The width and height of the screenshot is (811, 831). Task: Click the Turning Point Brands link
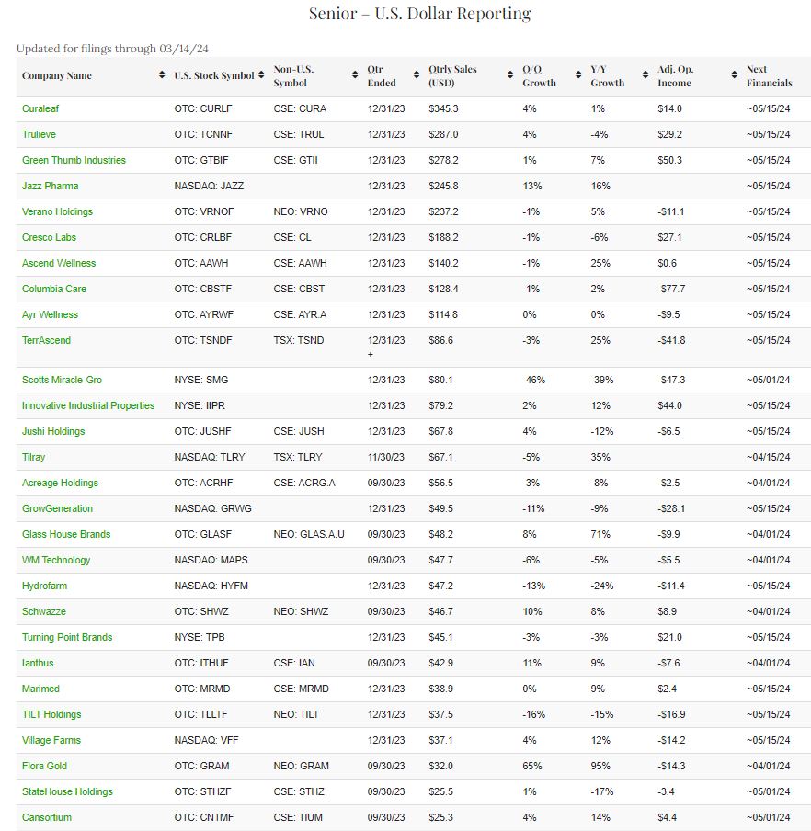point(67,637)
